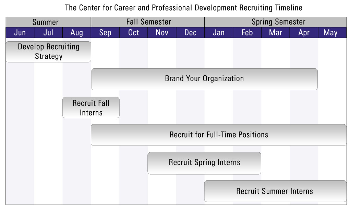Click the Recruit Summer Interns bar

click(x=275, y=191)
